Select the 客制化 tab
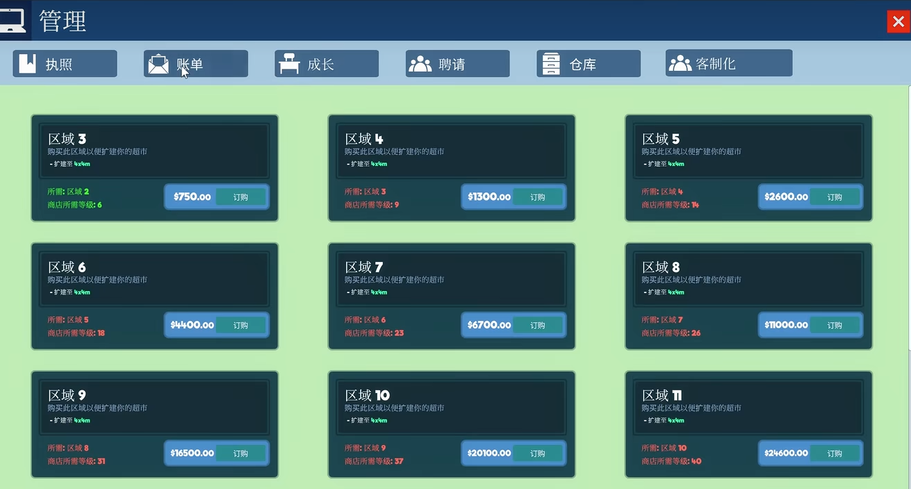The height and width of the screenshot is (489, 911). pos(728,63)
